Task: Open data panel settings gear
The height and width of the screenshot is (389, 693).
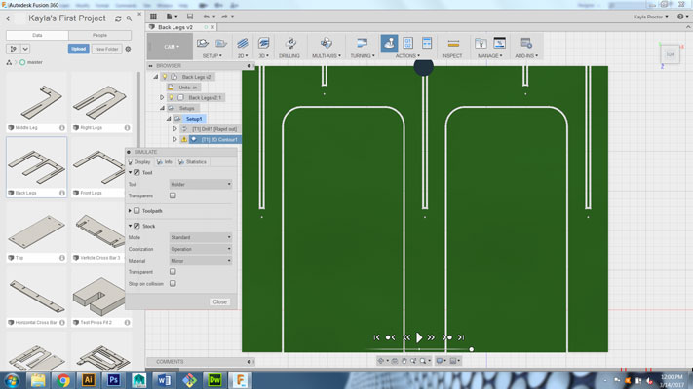Action: click(x=128, y=49)
